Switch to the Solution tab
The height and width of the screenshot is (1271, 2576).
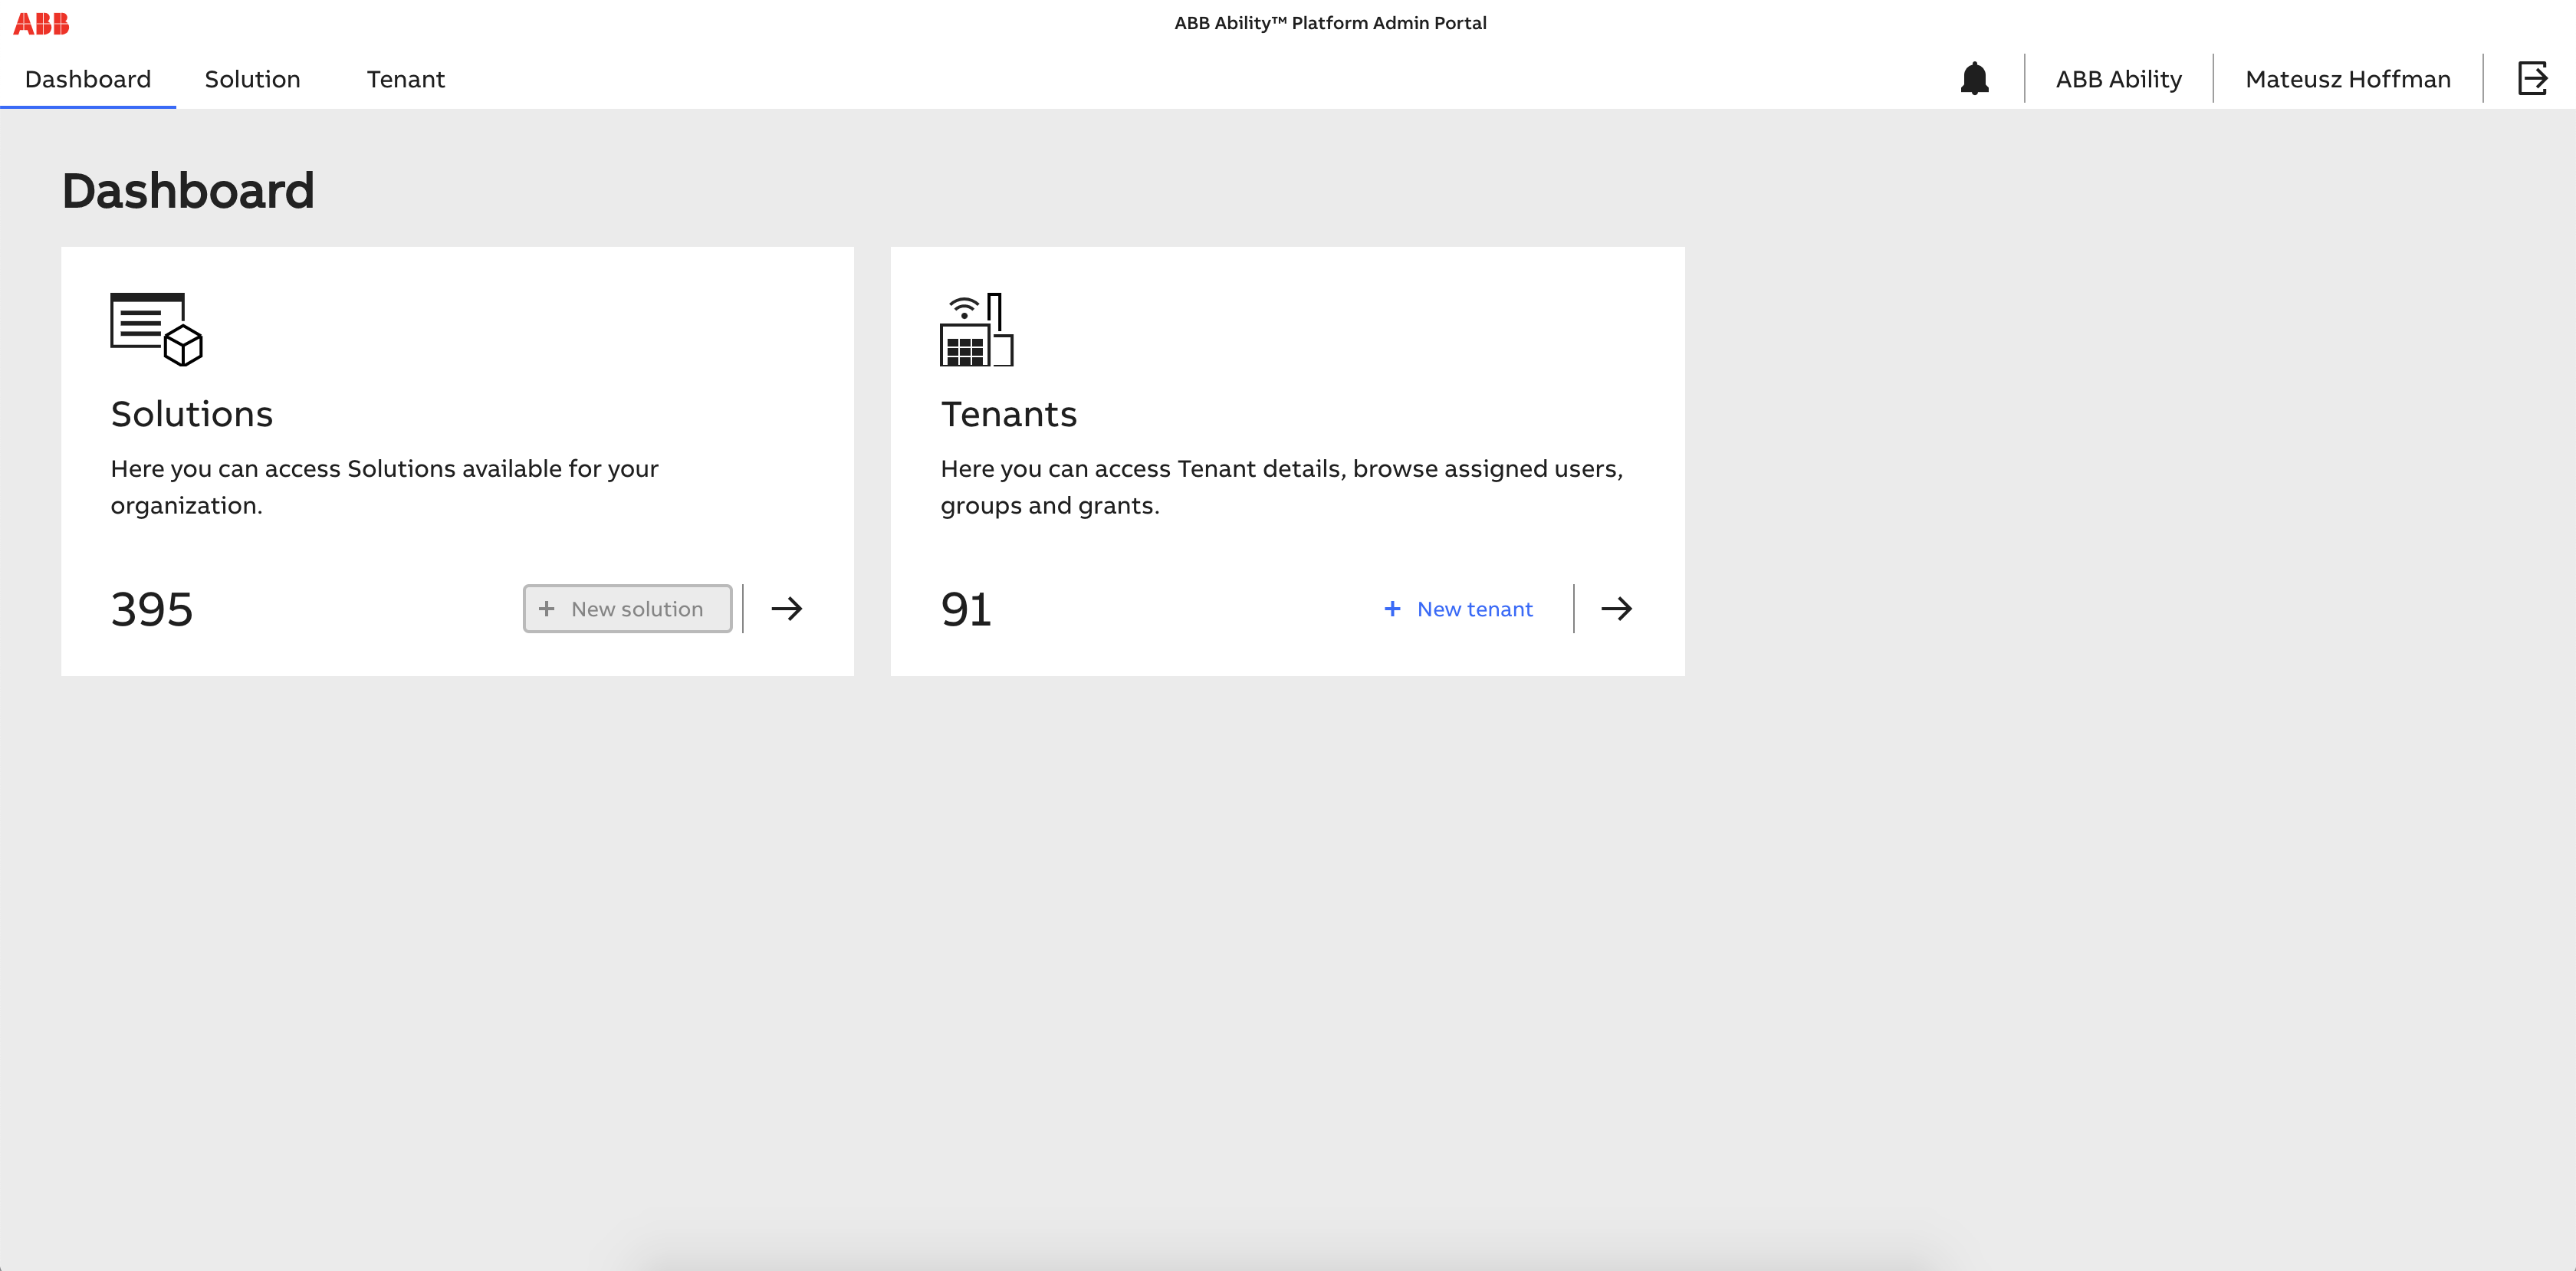[252, 79]
